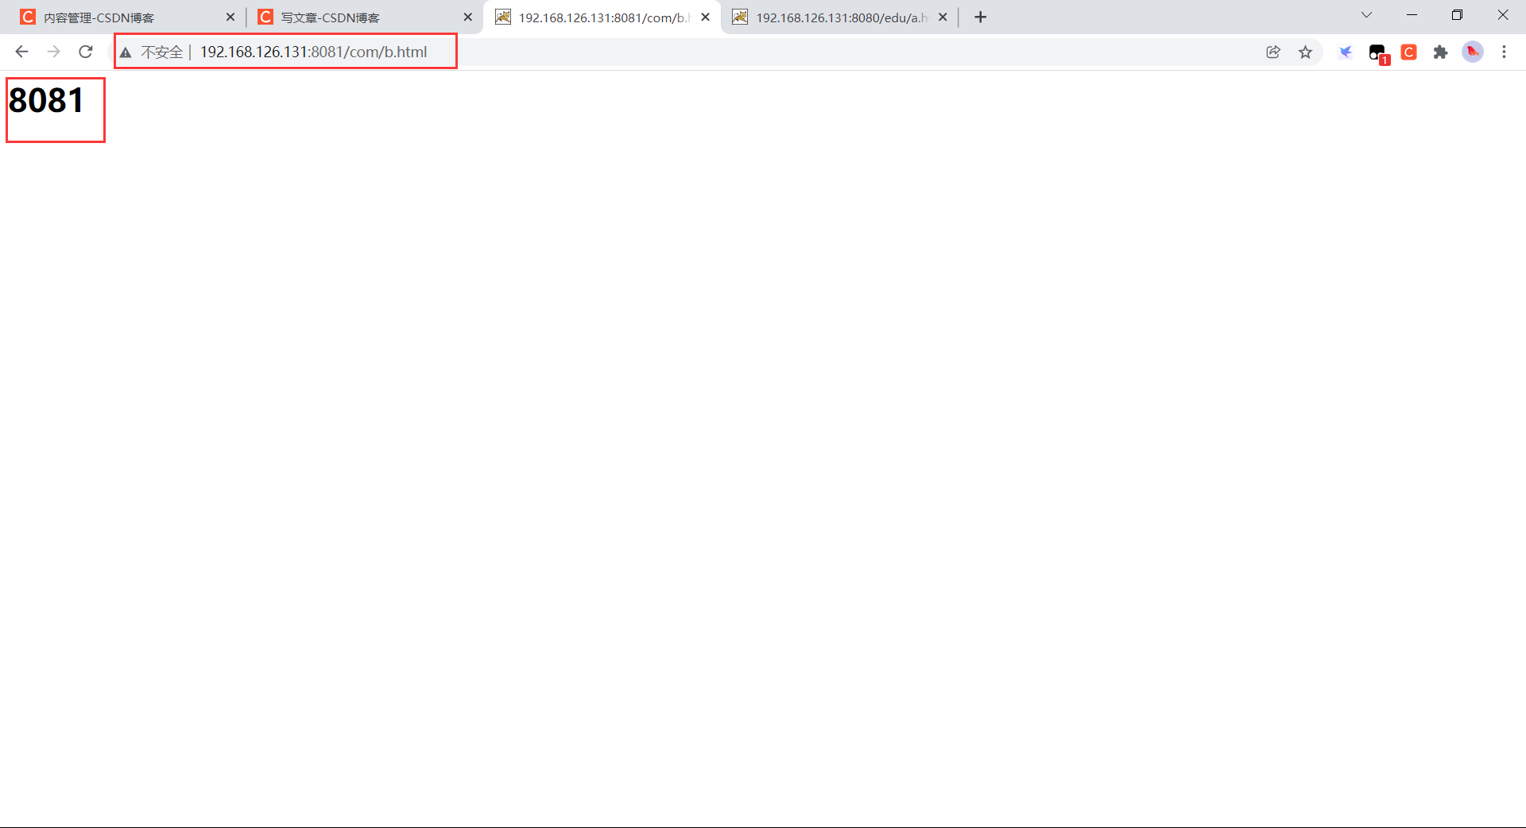This screenshot has width=1526, height=828.
Task: Switch to the 内容管理-CSDN博客 tab
Action: click(129, 17)
